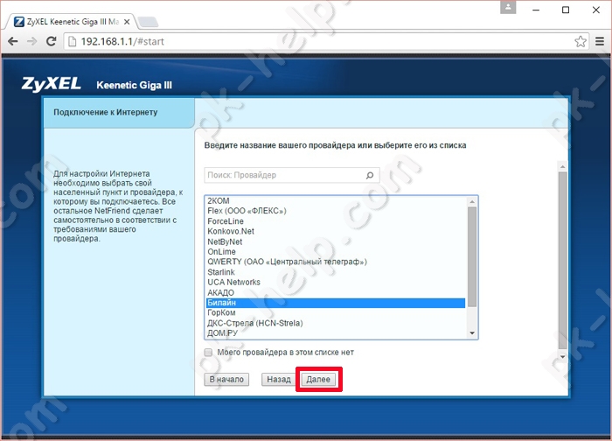Select provider 'Flex (ООО «ФЛЕКС»)'

(x=336, y=211)
